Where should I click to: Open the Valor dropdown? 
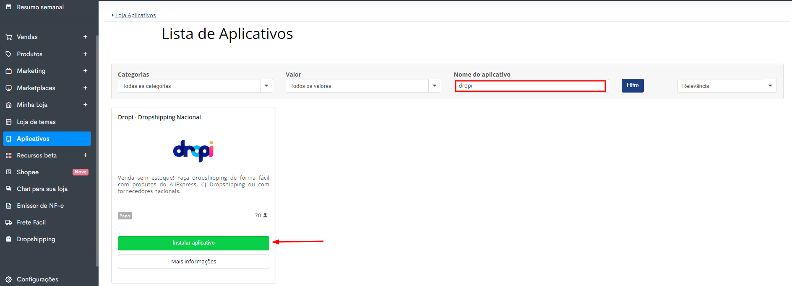[x=363, y=86]
